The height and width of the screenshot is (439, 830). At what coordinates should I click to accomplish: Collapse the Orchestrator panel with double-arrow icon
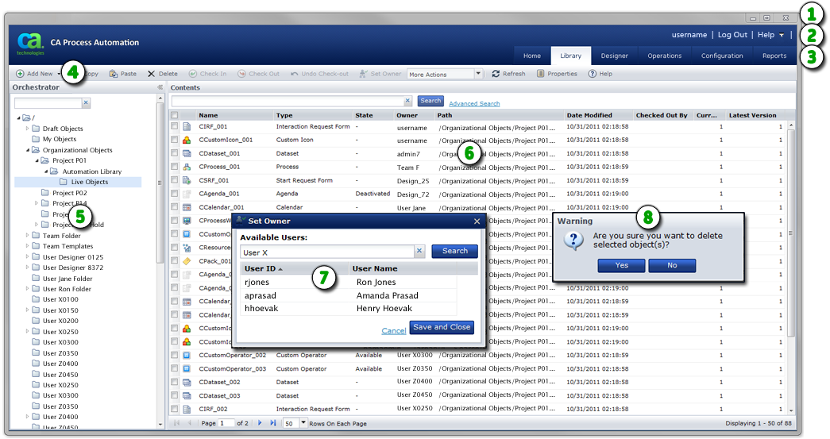pos(160,87)
